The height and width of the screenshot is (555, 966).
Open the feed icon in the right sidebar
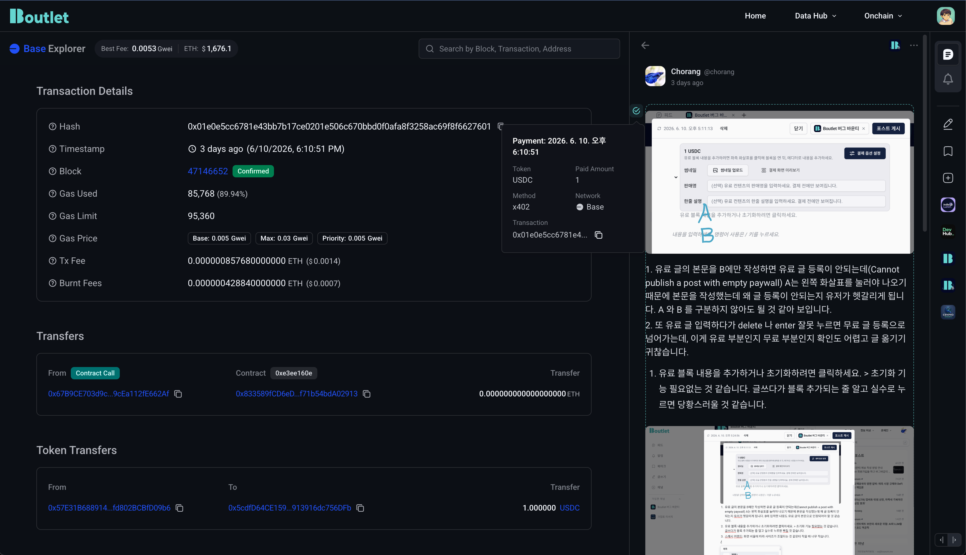point(948,55)
